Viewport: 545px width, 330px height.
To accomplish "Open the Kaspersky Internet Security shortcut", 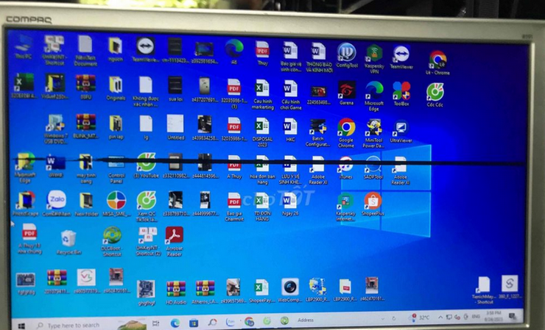I will tap(346, 207).
